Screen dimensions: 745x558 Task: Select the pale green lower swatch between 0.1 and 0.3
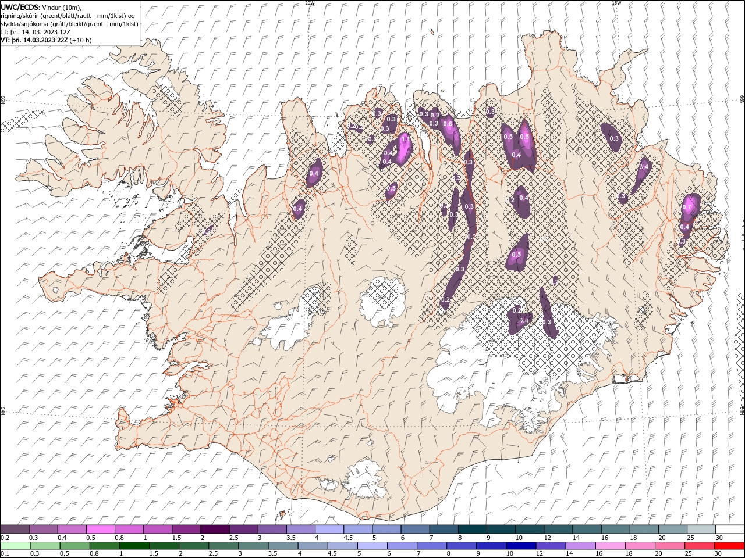pyautogui.click(x=16, y=546)
